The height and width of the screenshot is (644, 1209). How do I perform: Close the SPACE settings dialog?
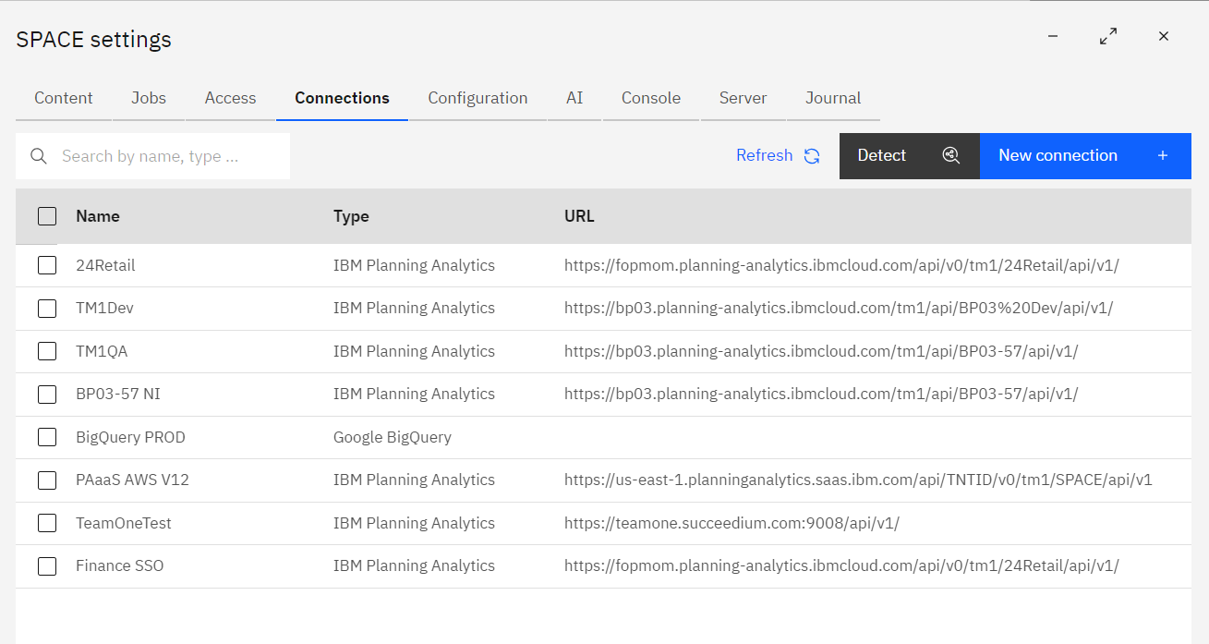[x=1164, y=36]
